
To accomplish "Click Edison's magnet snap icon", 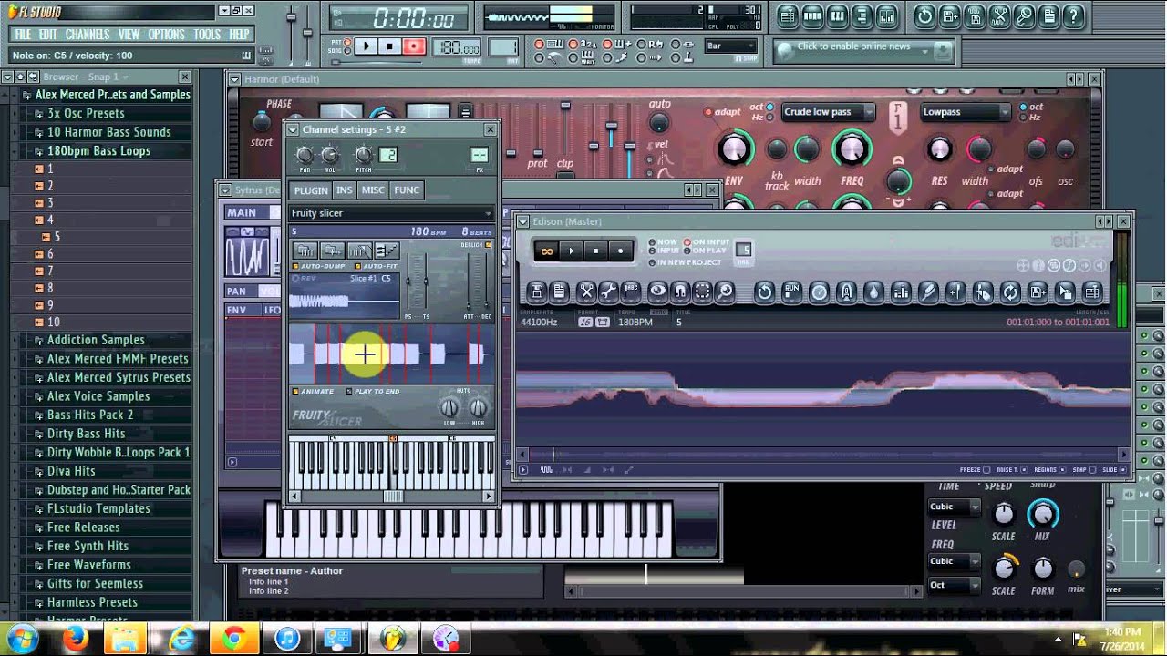I will (680, 292).
